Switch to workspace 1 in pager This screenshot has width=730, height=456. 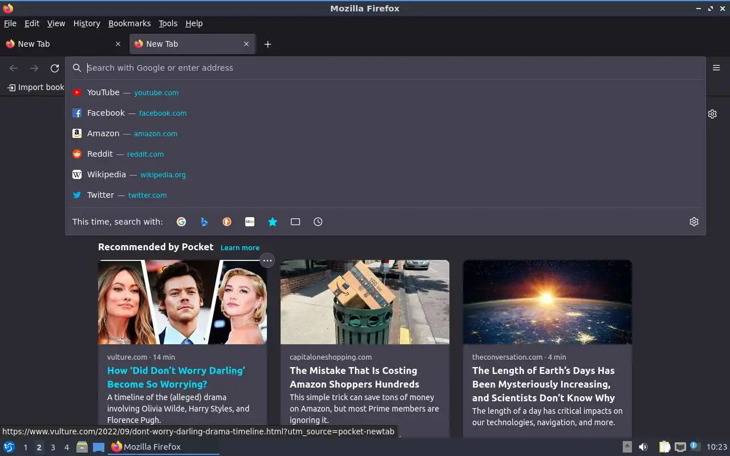(x=25, y=447)
